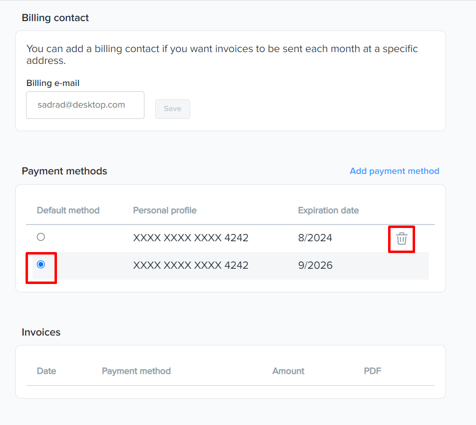
Task: Click the Invoices section heading
Action: [41, 333]
